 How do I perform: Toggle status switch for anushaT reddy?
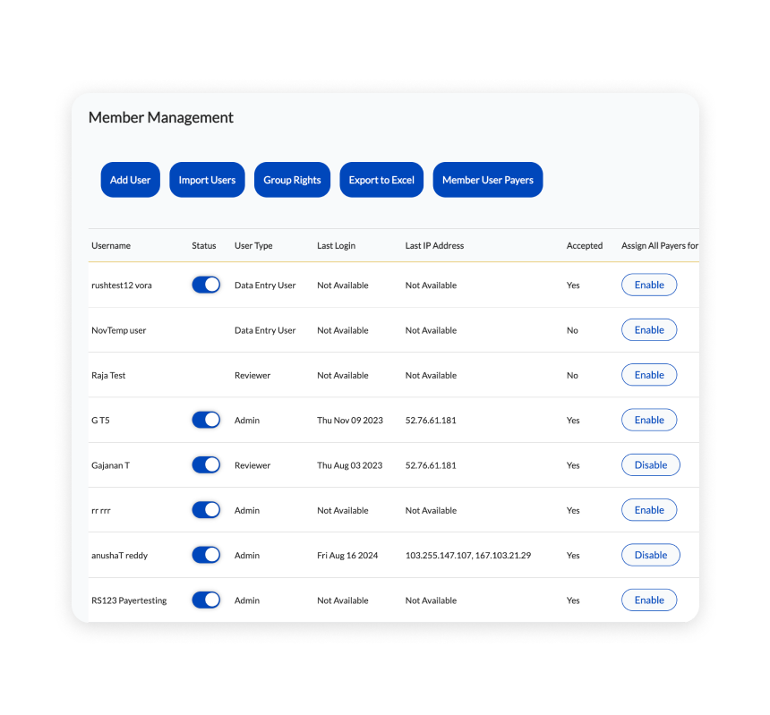pyautogui.click(x=206, y=555)
